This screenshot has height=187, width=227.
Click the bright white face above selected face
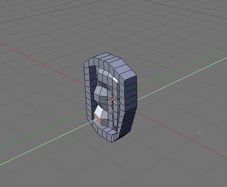click(x=99, y=111)
